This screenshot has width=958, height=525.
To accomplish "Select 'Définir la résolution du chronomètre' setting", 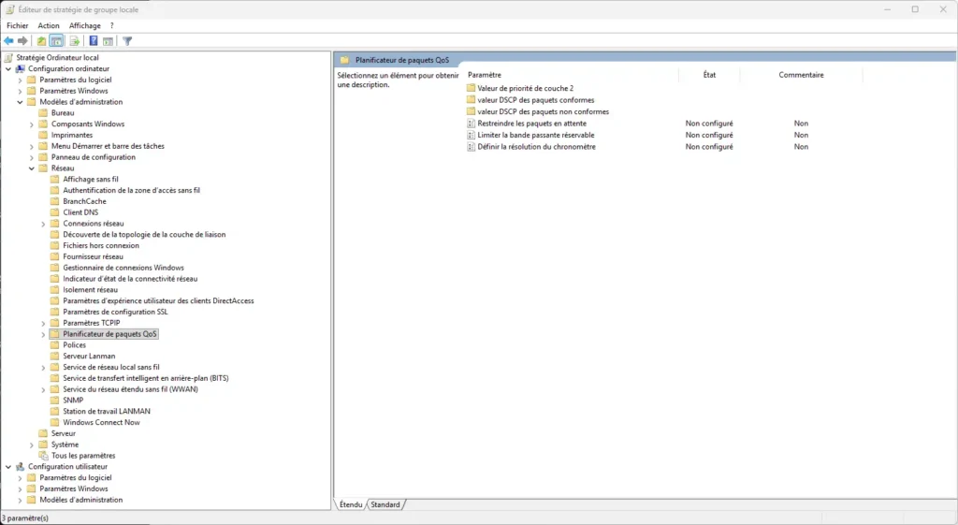I will pos(536,147).
